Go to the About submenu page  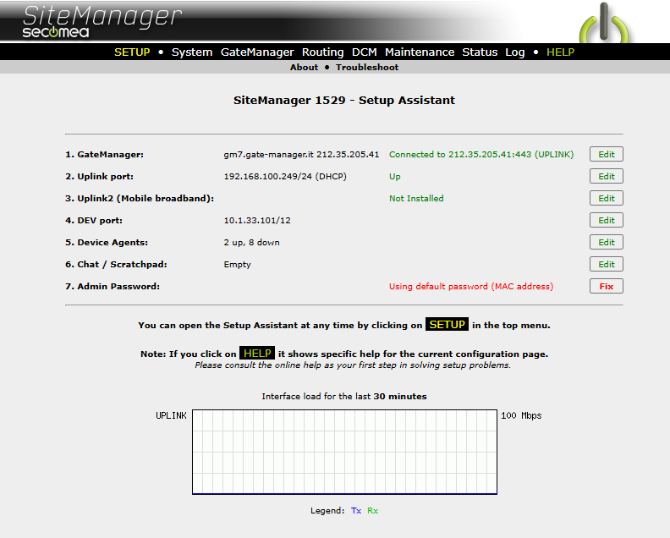click(304, 67)
